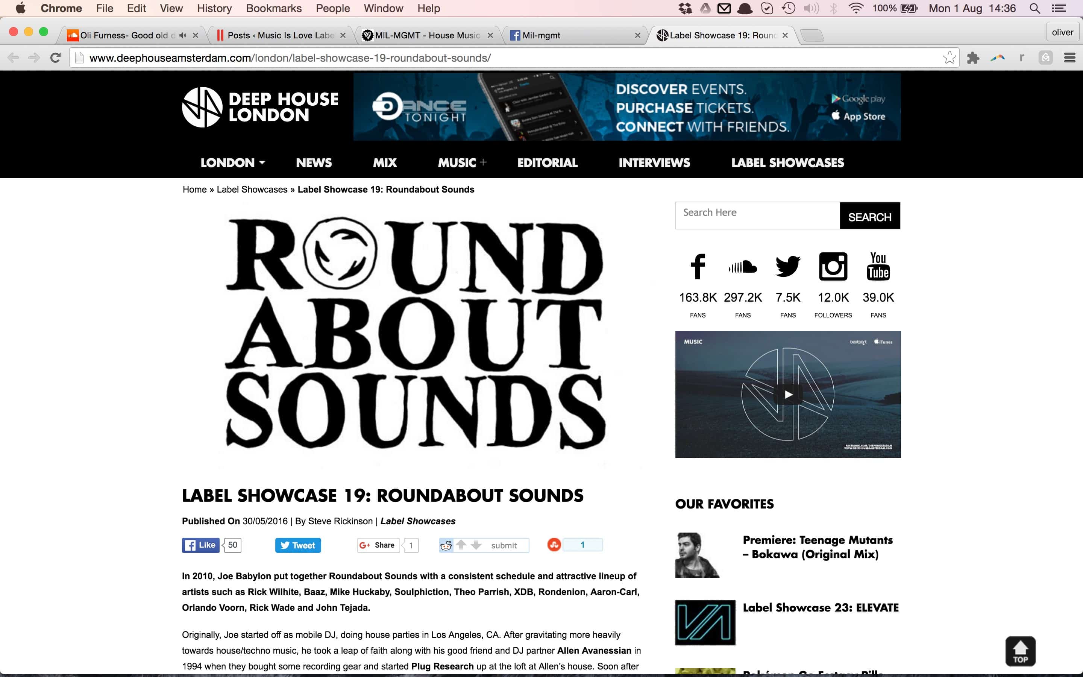Screen dimensions: 1083x677
Task: Click the Reddit submit button
Action: (504, 545)
